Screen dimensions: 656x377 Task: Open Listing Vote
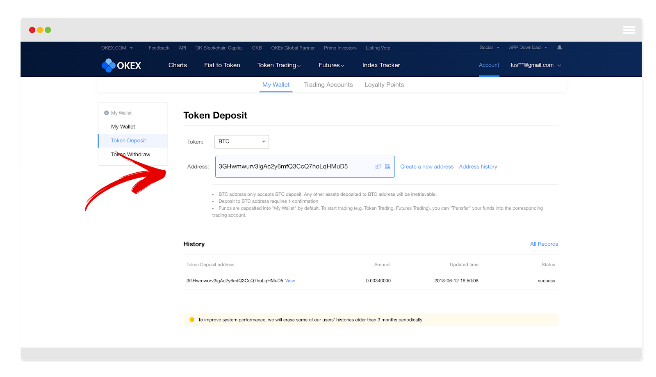(x=378, y=48)
